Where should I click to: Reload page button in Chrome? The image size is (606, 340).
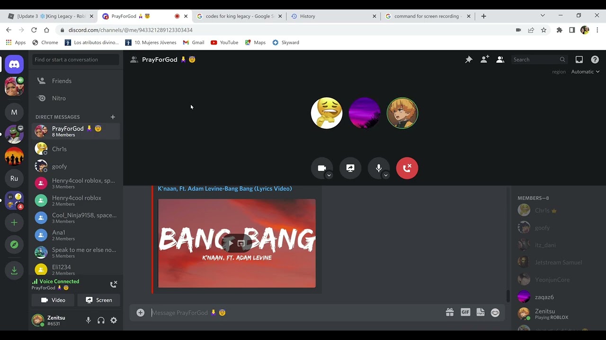[34, 30]
